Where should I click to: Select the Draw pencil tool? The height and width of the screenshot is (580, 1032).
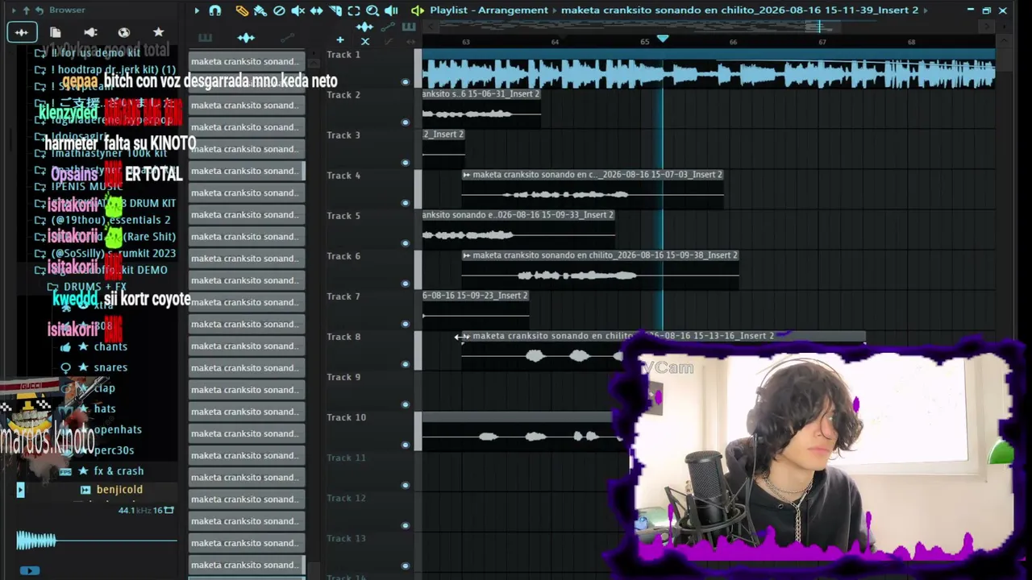point(242,10)
